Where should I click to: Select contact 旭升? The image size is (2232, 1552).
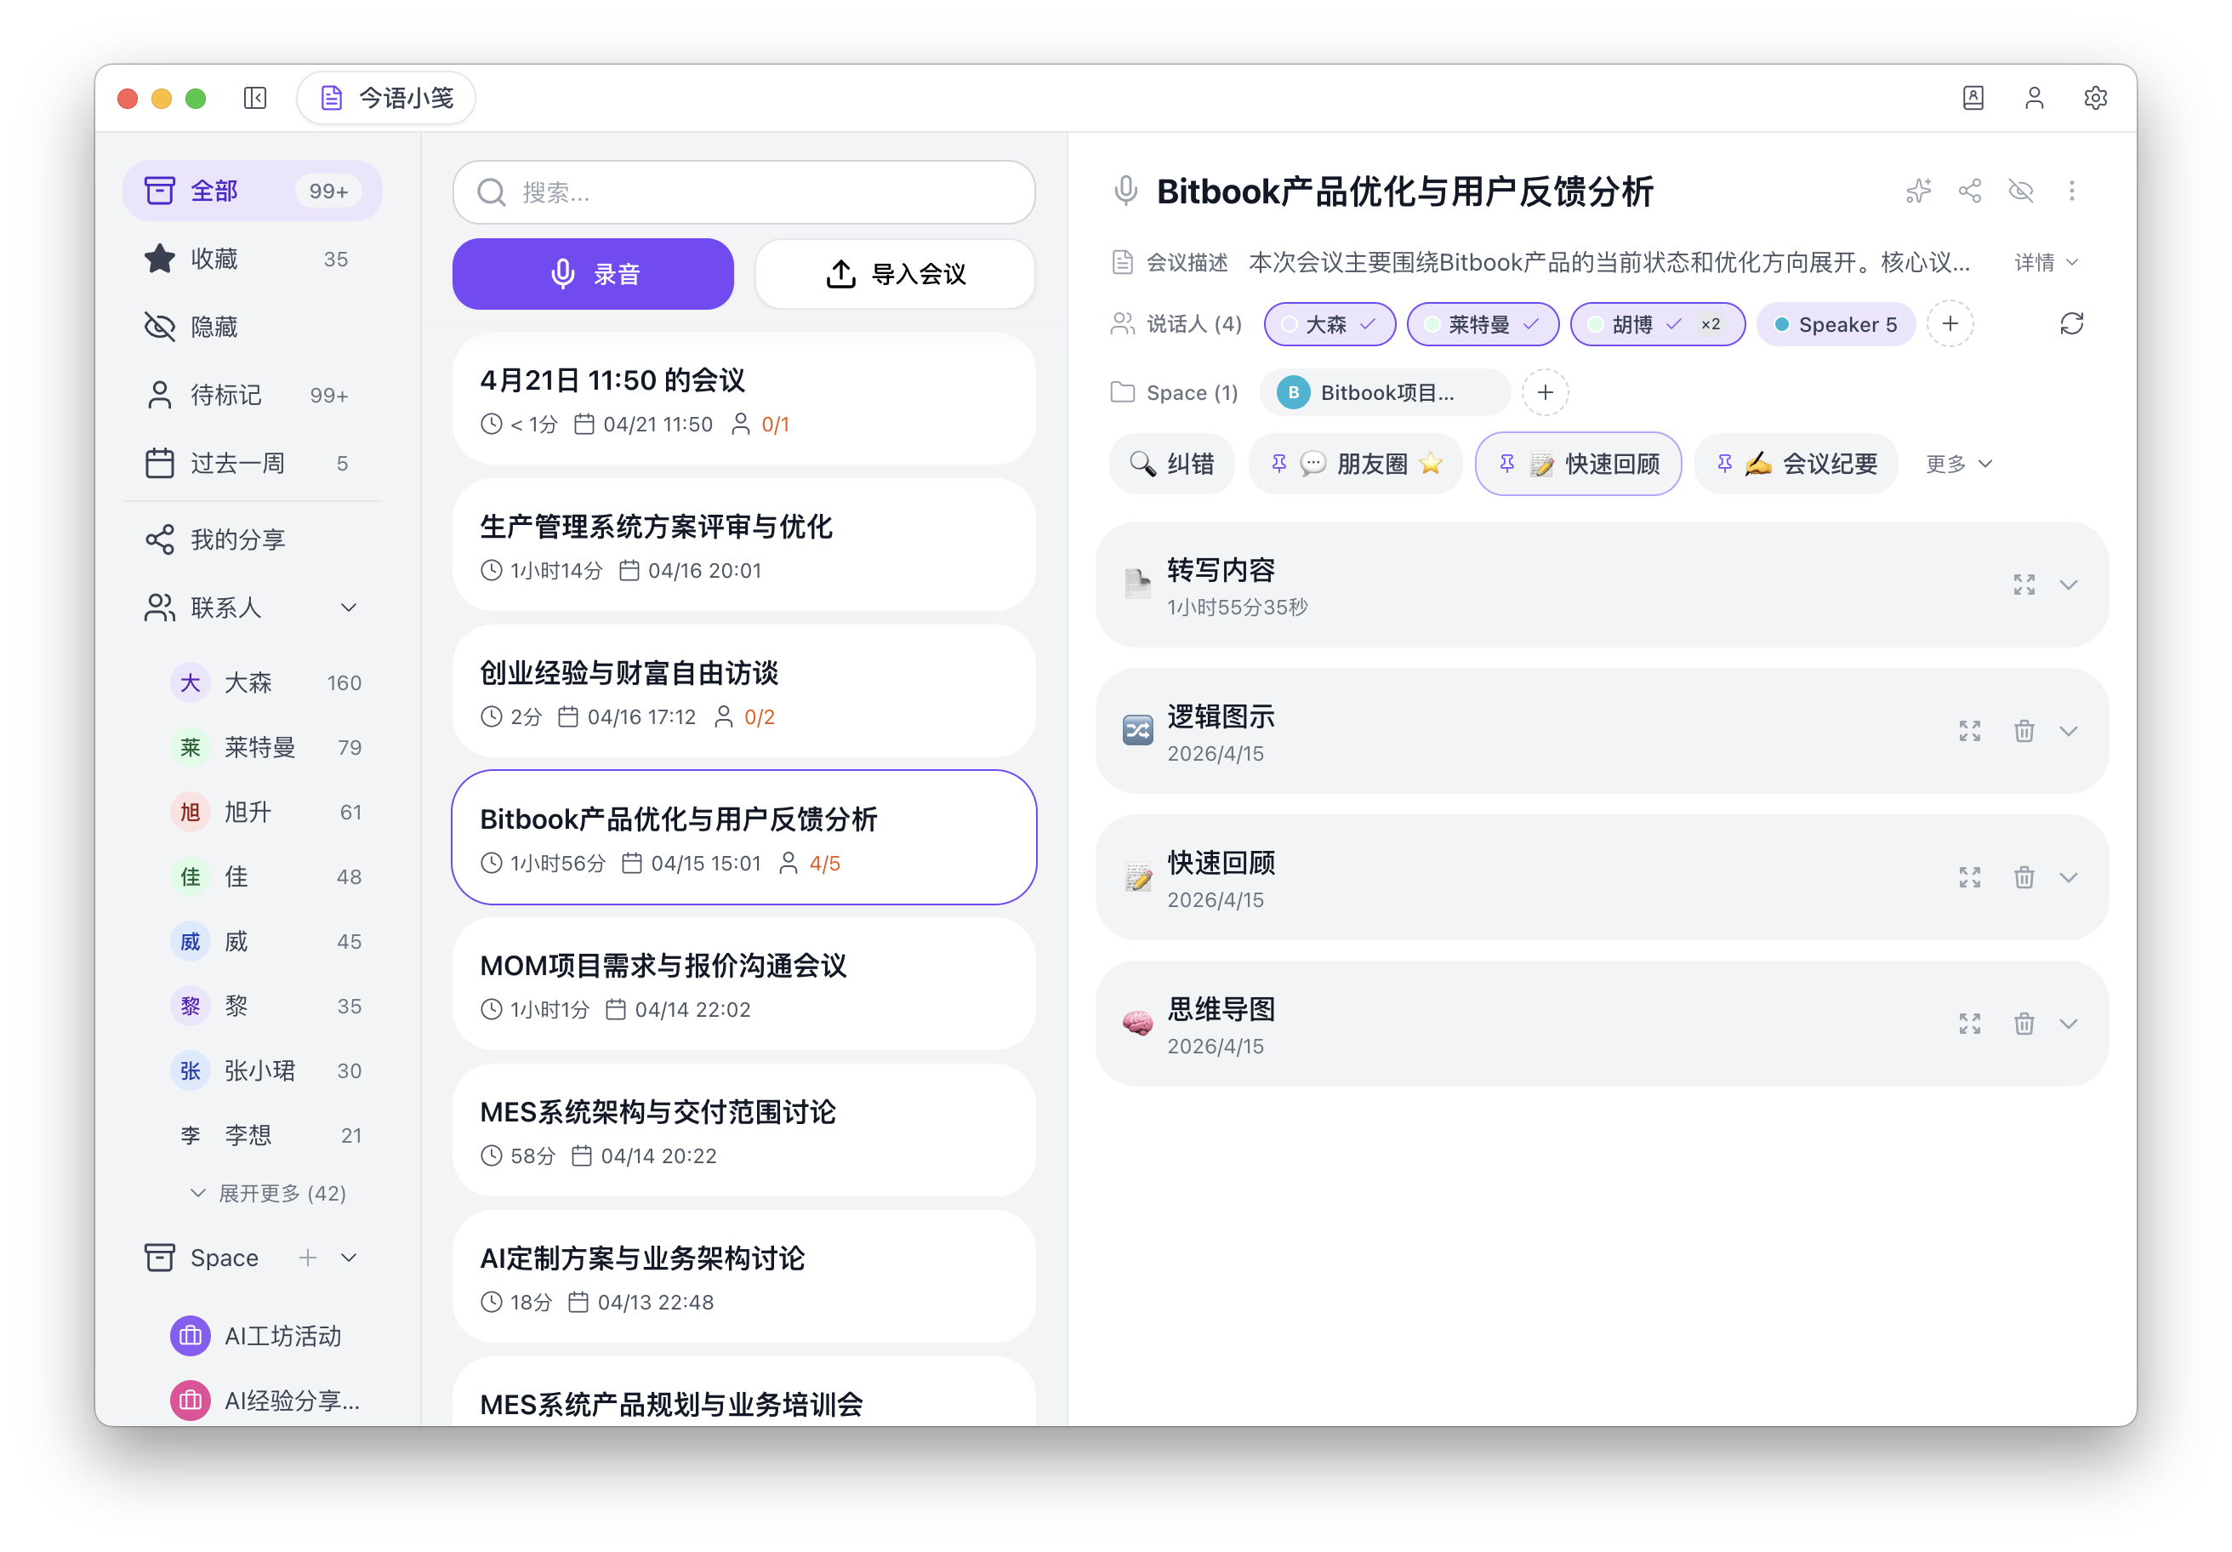coord(266,812)
